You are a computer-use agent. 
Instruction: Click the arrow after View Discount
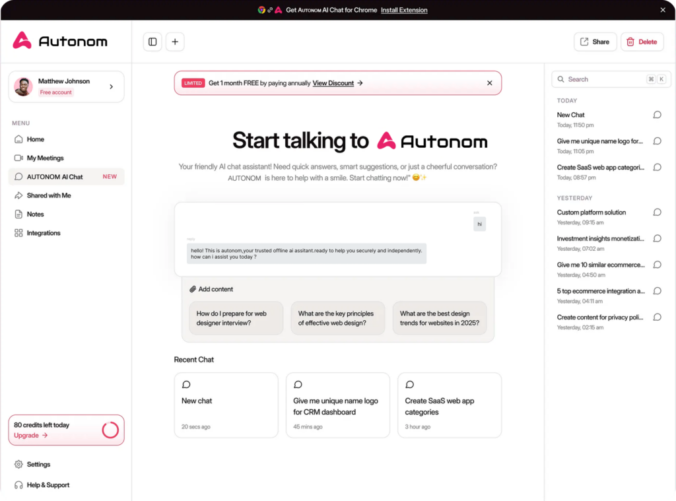[360, 83]
